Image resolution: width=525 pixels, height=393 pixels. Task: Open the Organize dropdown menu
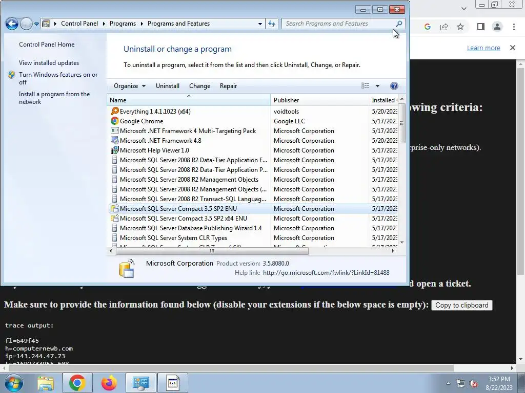coord(130,86)
